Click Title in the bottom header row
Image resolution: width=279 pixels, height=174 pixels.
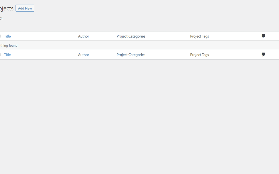tap(7, 55)
